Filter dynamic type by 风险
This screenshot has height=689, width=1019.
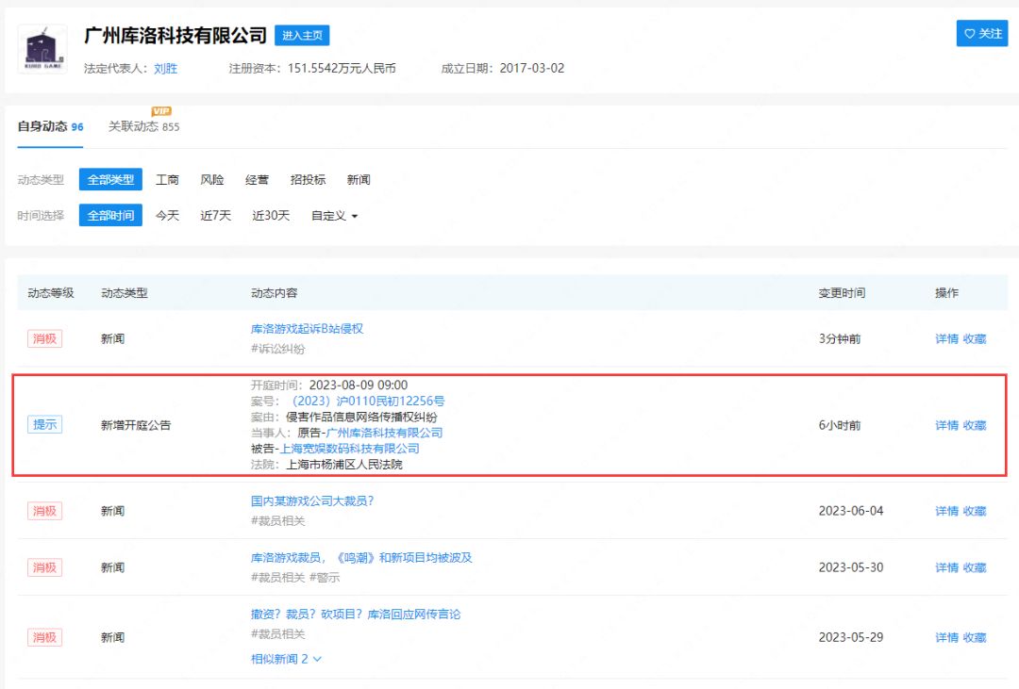tap(212, 179)
